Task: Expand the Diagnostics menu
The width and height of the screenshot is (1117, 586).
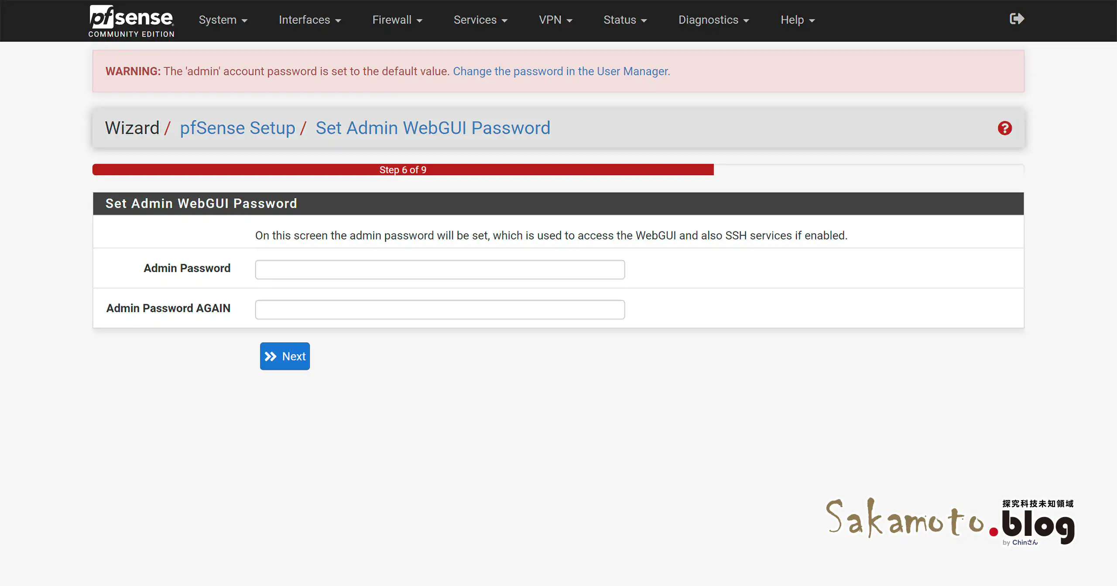Action: (713, 20)
